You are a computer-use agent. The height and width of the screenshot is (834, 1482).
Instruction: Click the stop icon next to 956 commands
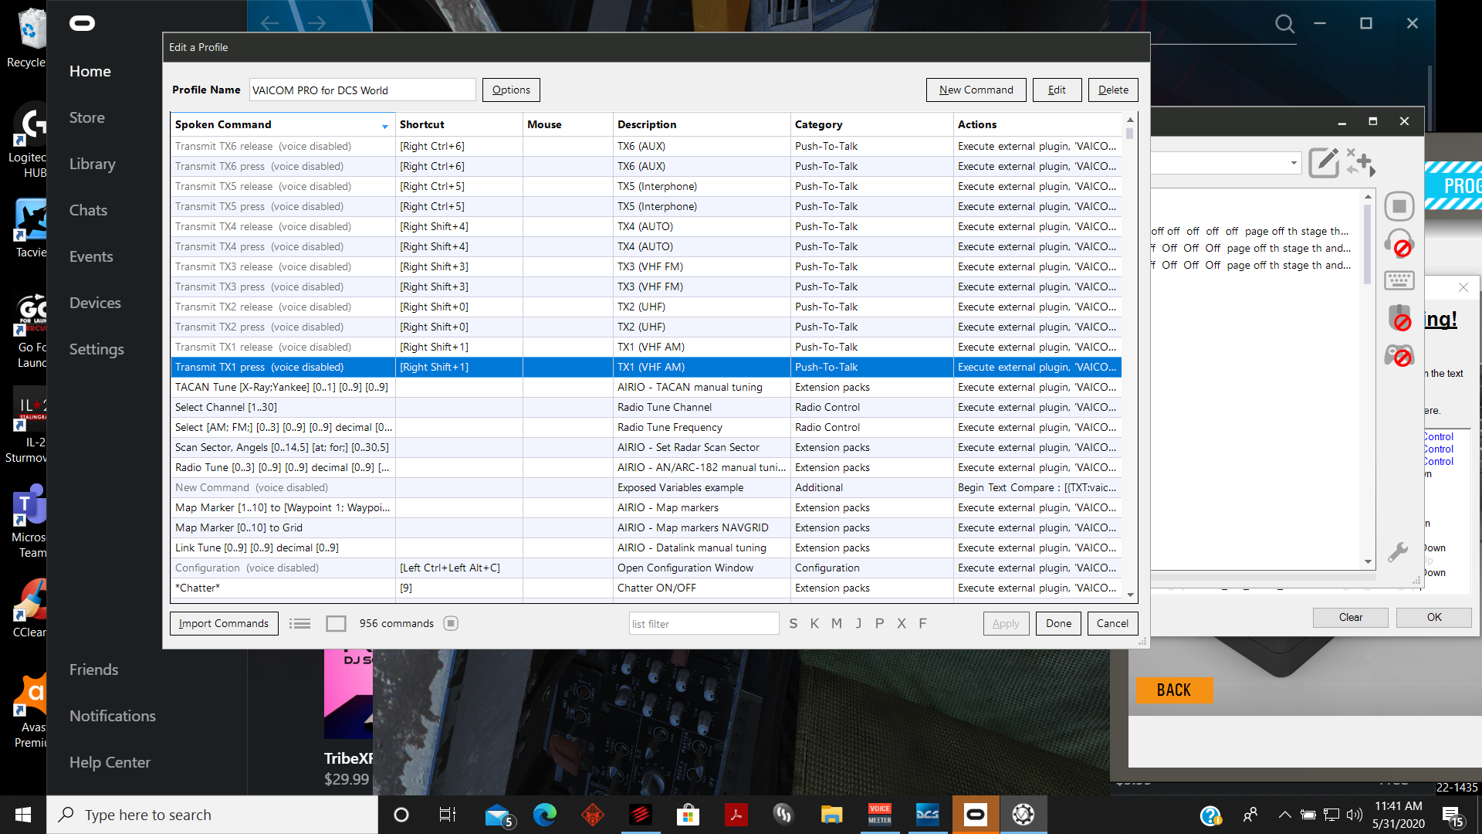pyautogui.click(x=452, y=623)
